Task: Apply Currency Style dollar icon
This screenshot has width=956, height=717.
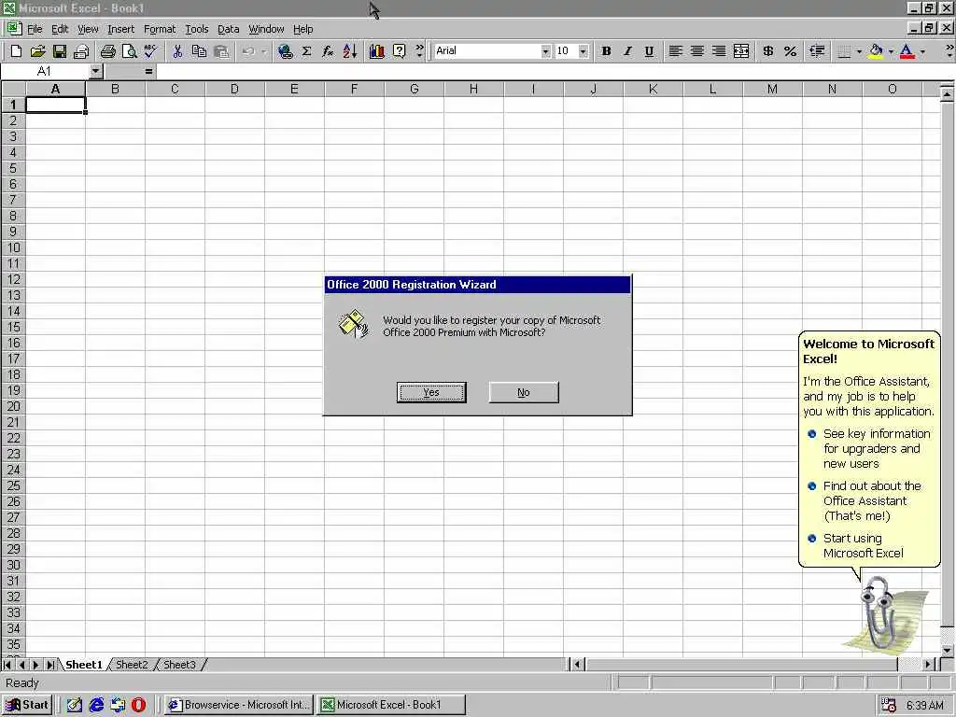Action: click(x=768, y=51)
